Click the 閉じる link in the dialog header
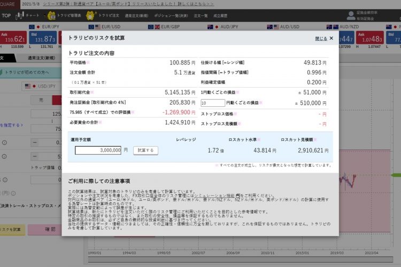The width and height of the screenshot is (401, 267). (321, 38)
